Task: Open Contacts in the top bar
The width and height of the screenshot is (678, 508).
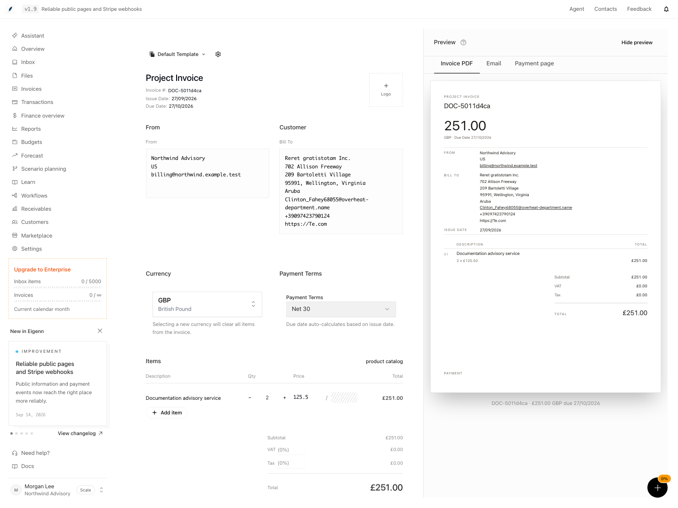Action: coord(605,9)
